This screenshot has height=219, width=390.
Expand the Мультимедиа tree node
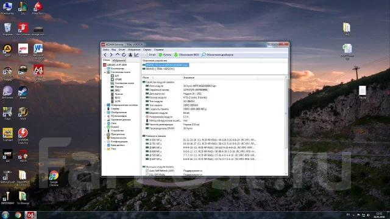click(105, 116)
